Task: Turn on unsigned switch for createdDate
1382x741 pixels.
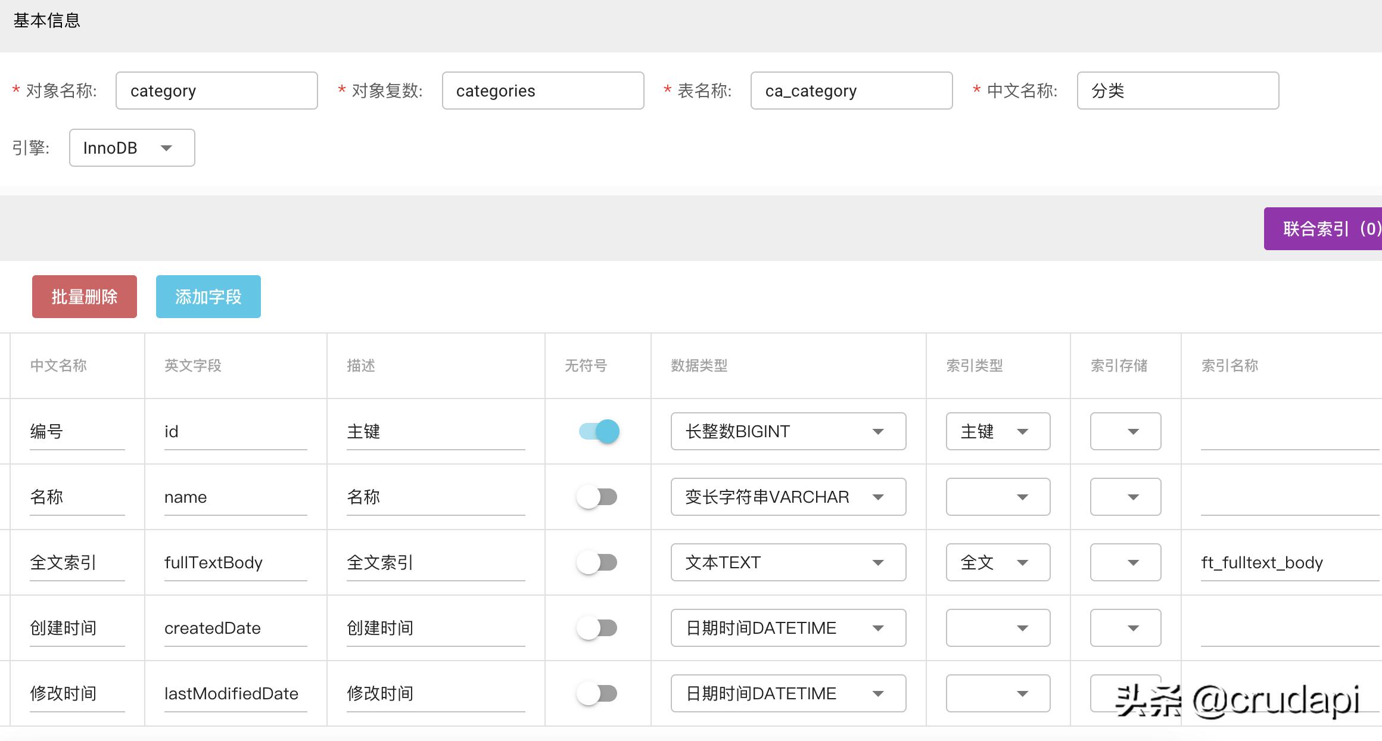Action: point(597,628)
